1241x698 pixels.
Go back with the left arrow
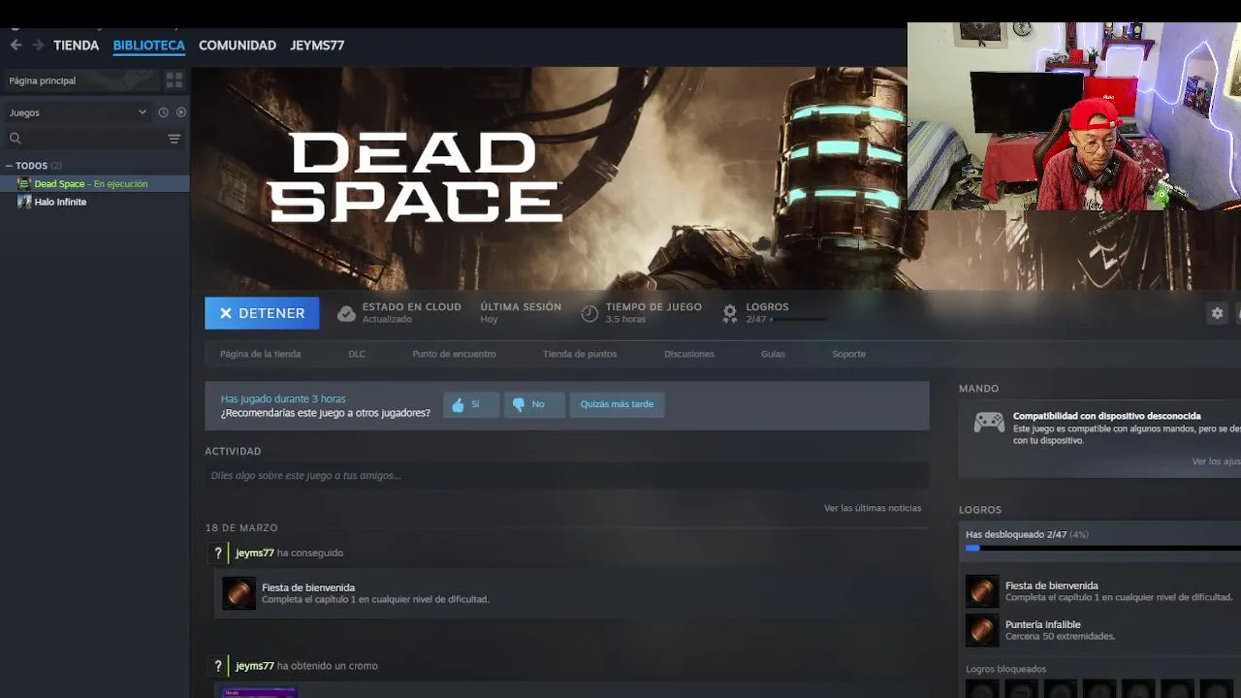[16, 45]
